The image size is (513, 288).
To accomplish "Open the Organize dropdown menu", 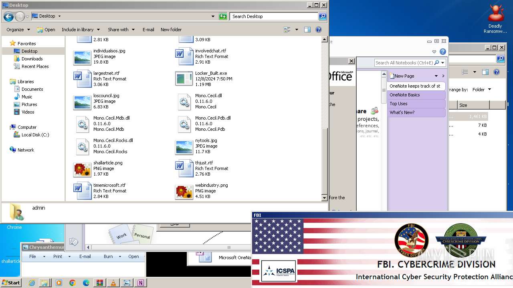I will pyautogui.click(x=18, y=30).
